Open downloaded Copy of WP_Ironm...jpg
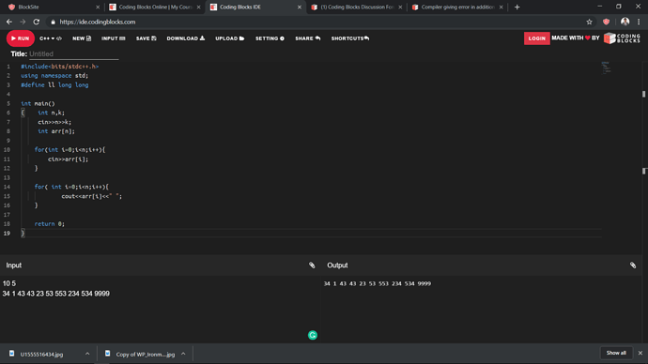 point(141,354)
